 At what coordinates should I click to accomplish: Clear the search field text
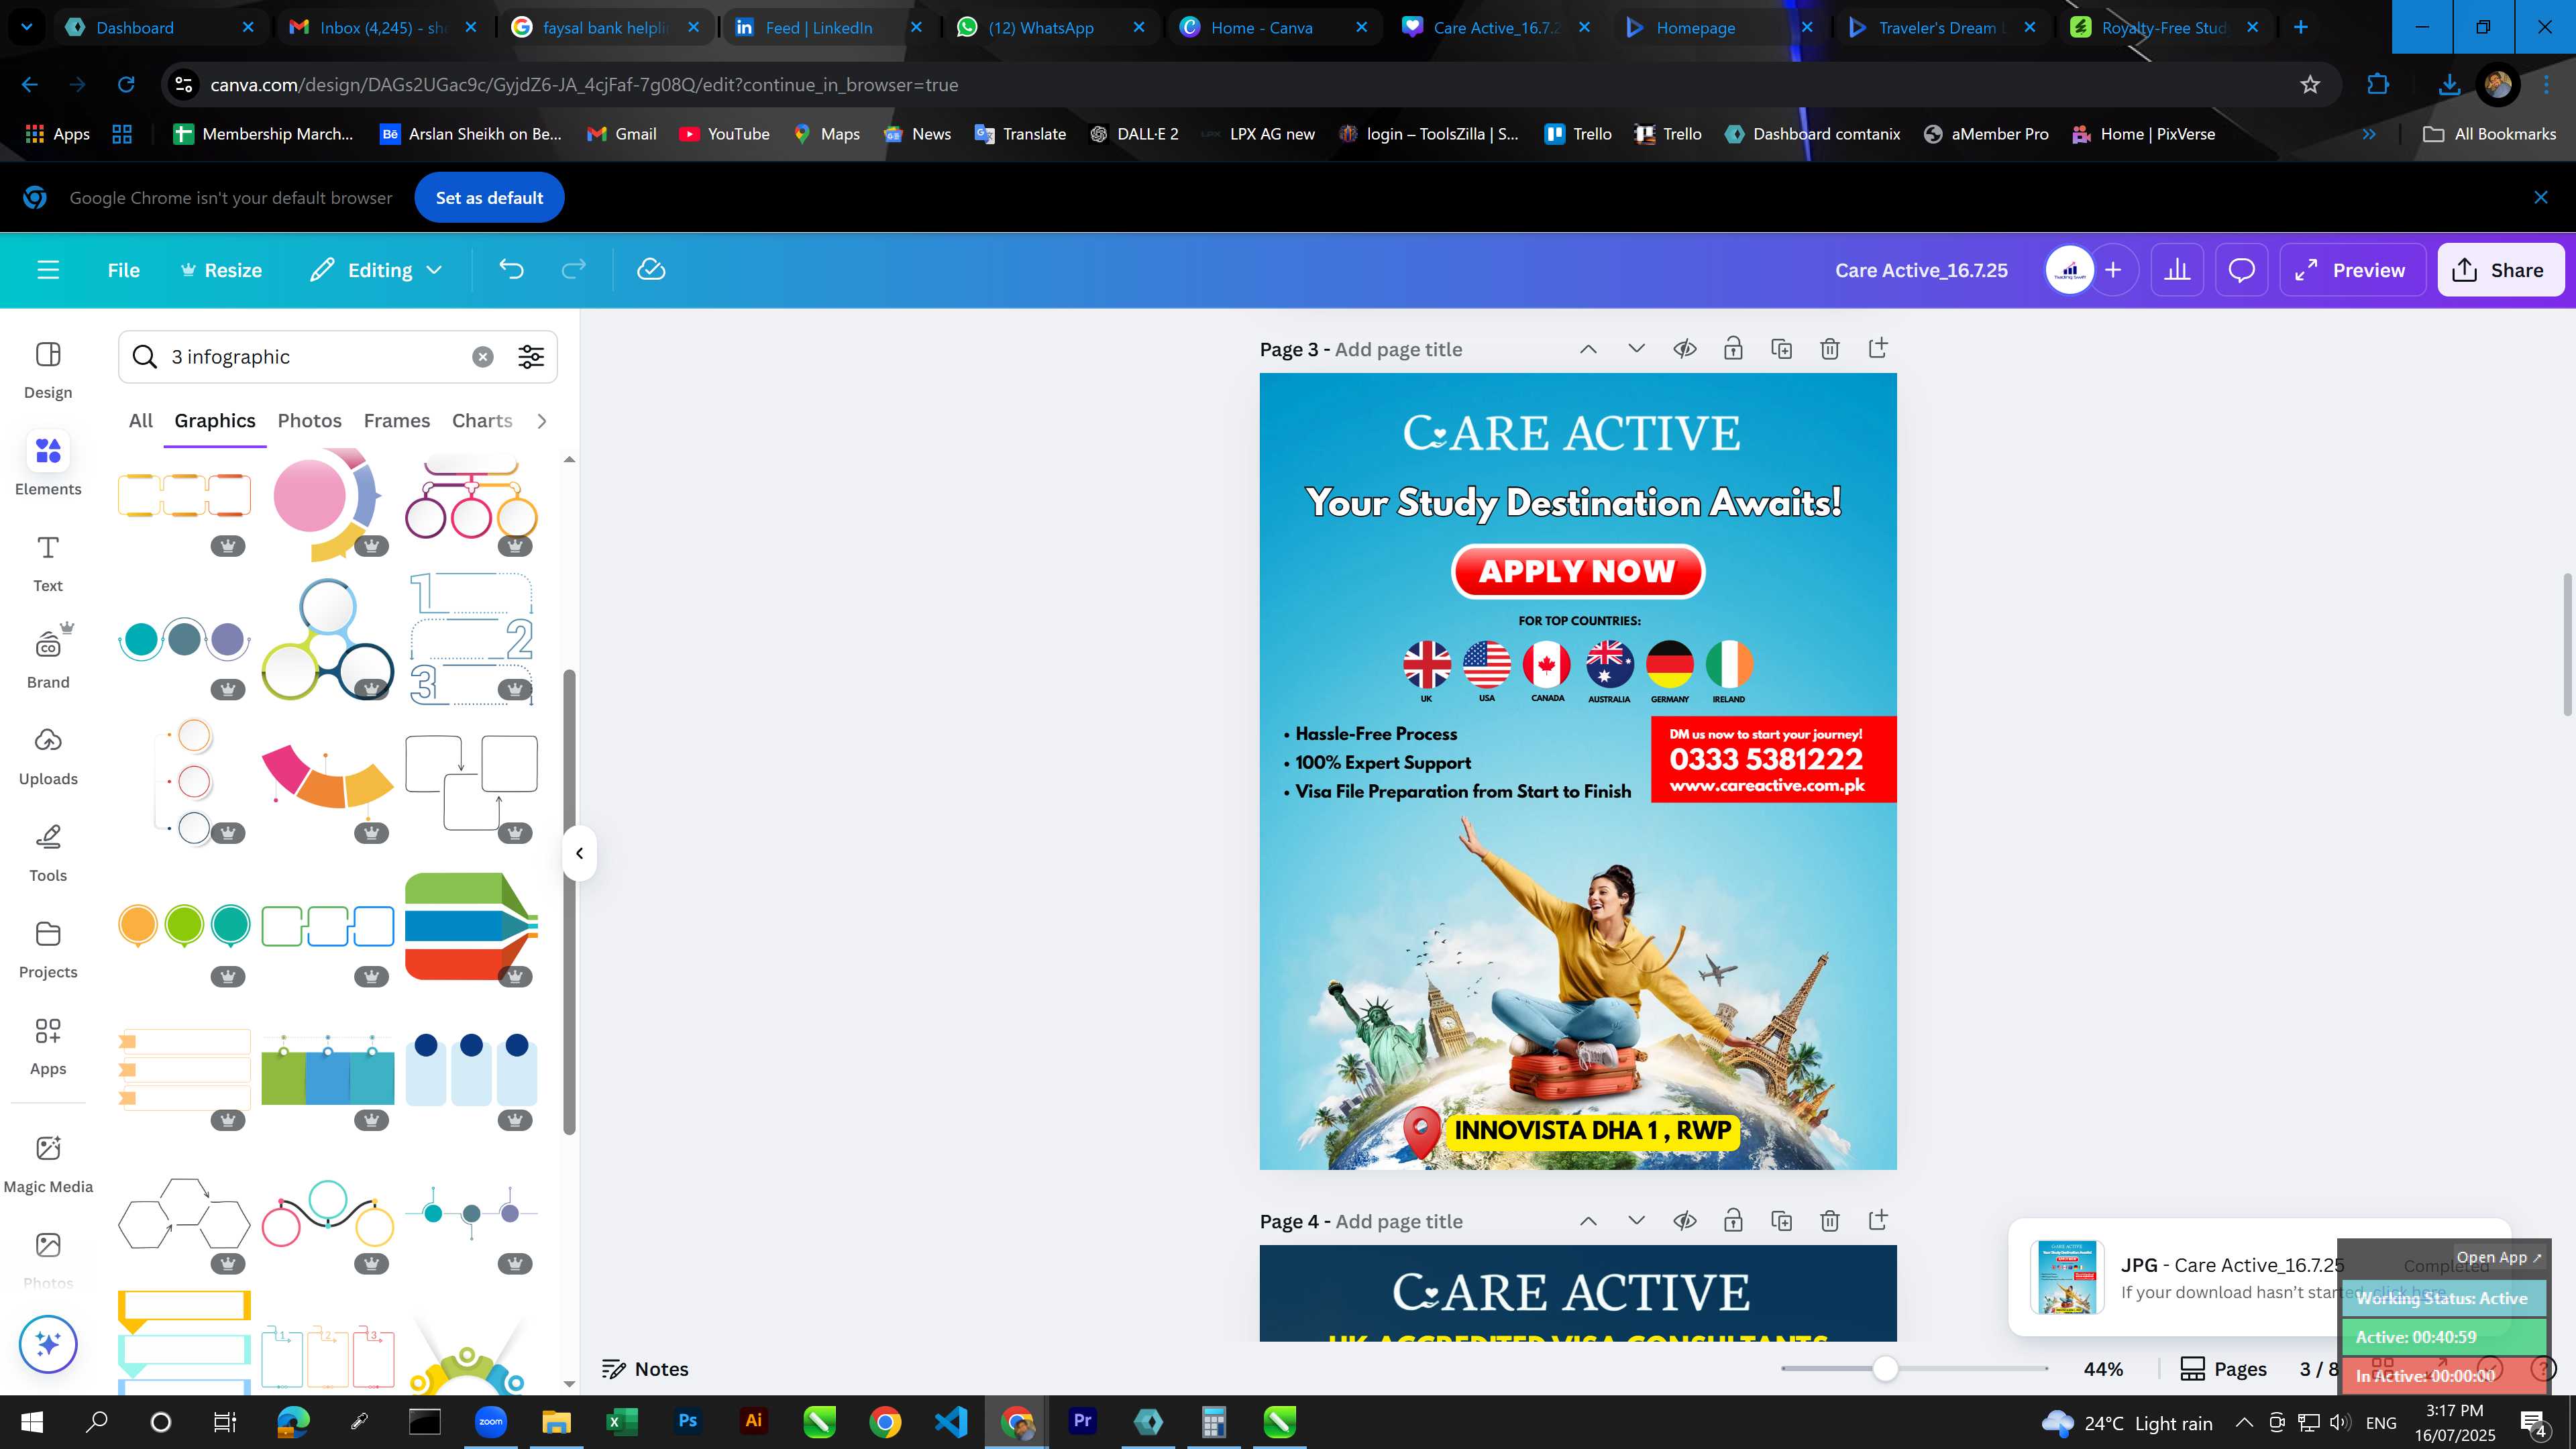(483, 357)
